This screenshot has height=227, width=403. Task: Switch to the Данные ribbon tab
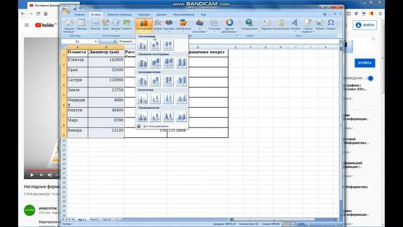tap(161, 15)
